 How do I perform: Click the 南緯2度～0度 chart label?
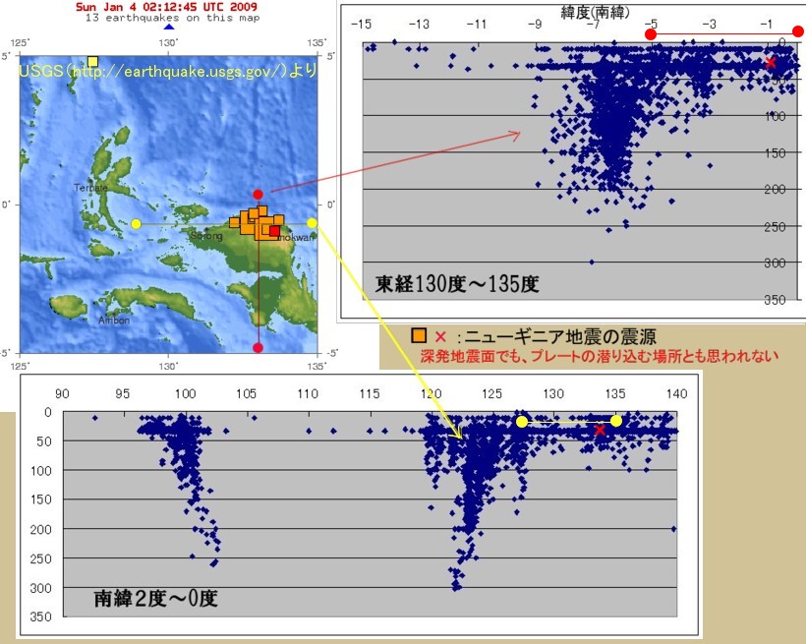pos(154,598)
